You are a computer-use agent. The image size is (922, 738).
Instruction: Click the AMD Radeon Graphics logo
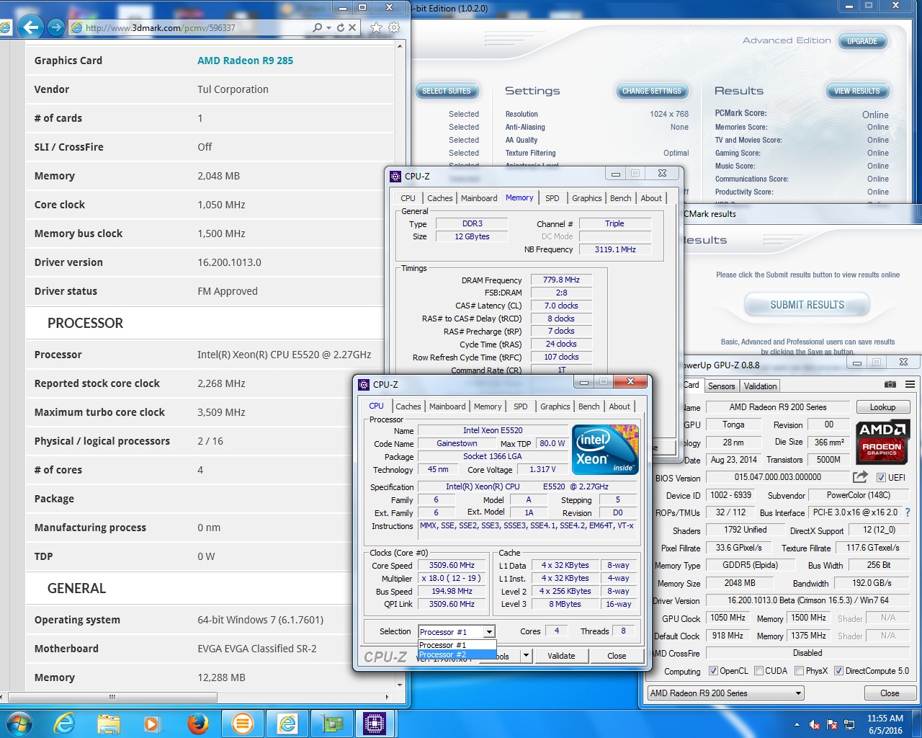pos(882,443)
